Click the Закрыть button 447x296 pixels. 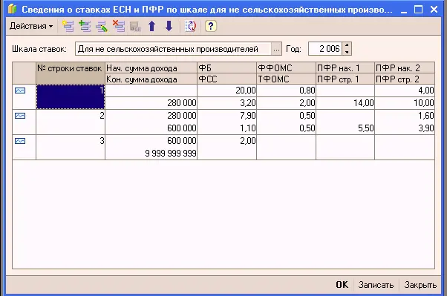click(x=420, y=285)
